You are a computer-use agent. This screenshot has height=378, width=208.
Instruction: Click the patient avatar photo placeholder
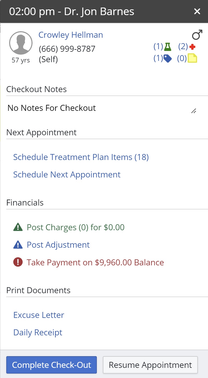coord(21,43)
